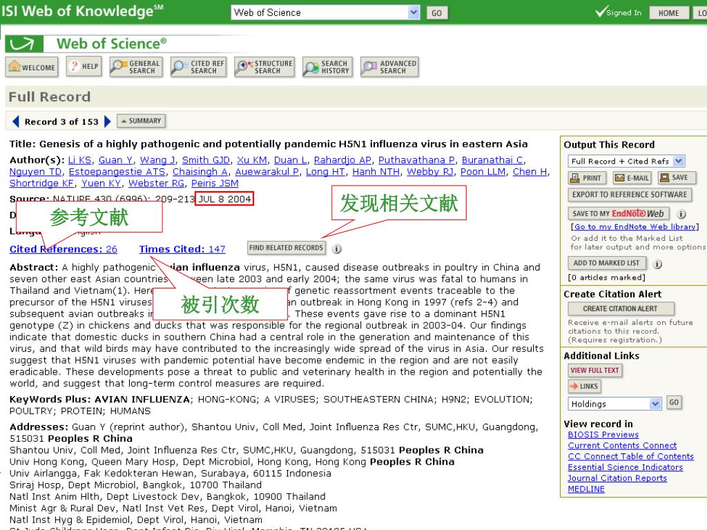Open CC Connect Table of Contents

[630, 457]
